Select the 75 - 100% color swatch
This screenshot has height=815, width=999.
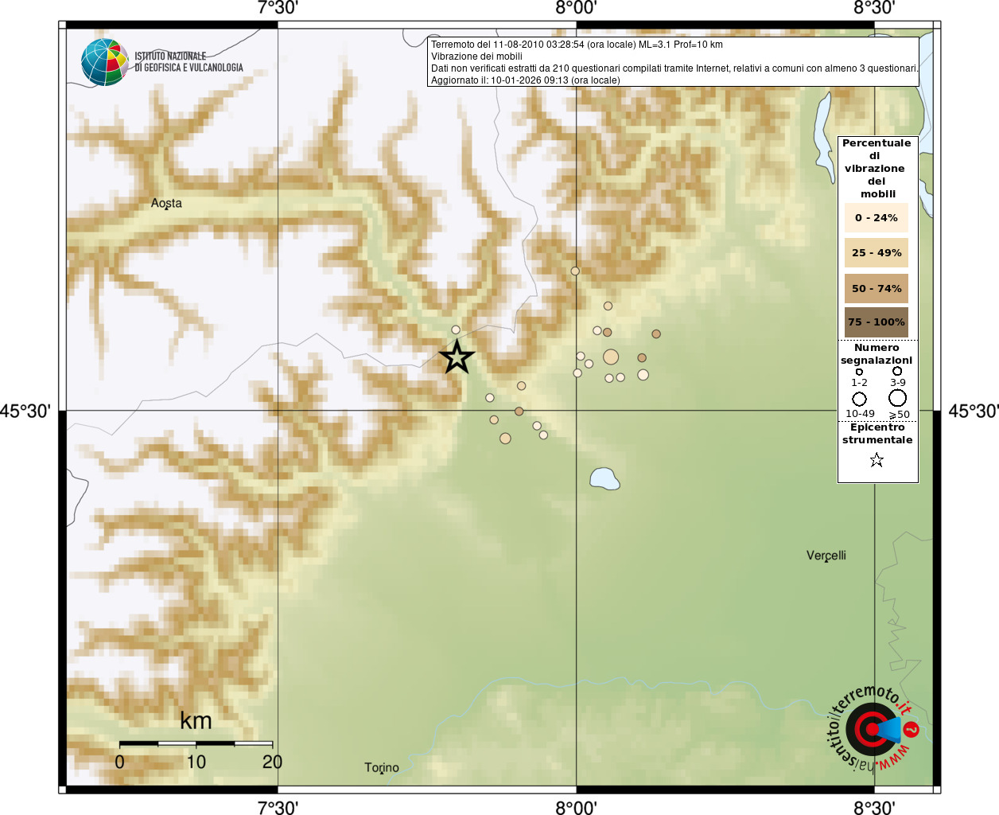click(877, 322)
